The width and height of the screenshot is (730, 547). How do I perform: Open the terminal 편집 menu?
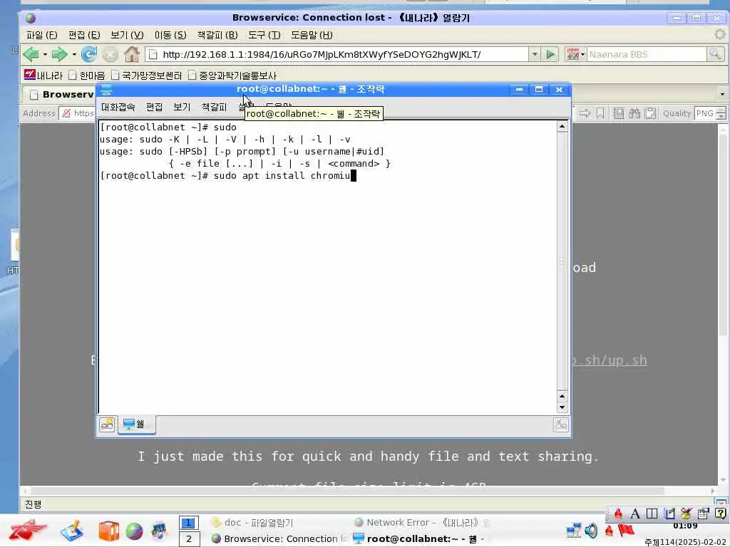pos(154,107)
